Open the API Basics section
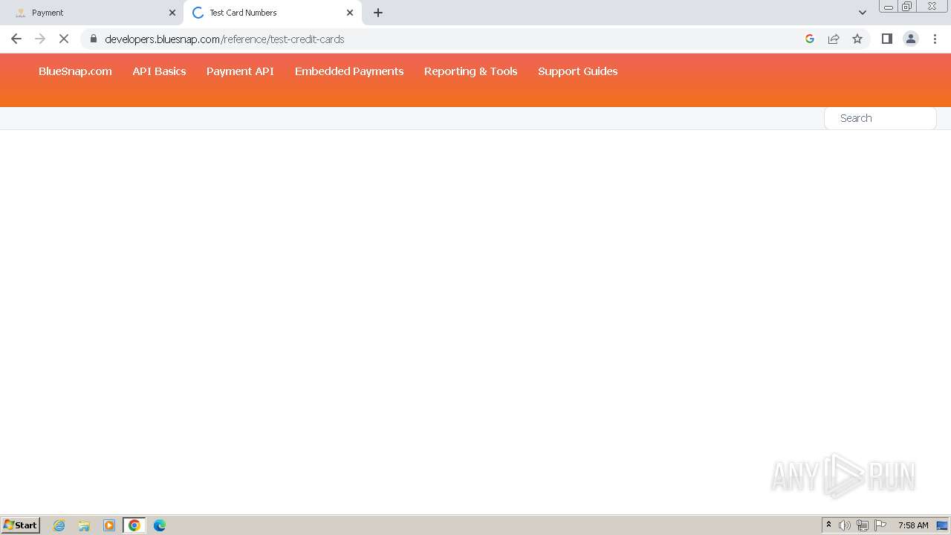Viewport: 951px width, 535px height. (159, 71)
